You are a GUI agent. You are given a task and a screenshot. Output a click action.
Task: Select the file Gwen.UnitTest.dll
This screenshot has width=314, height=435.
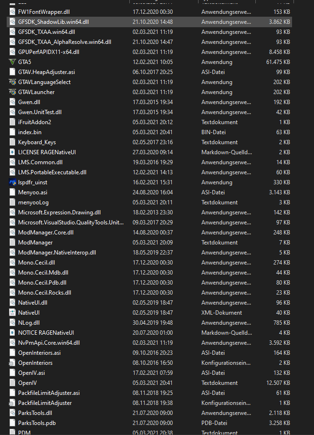click(40, 112)
